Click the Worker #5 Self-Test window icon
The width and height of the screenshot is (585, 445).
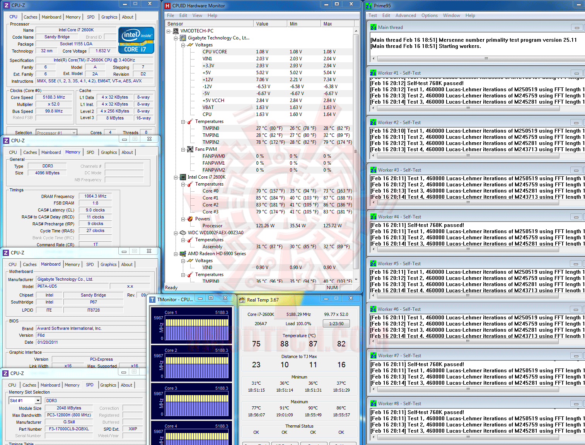tap(373, 264)
